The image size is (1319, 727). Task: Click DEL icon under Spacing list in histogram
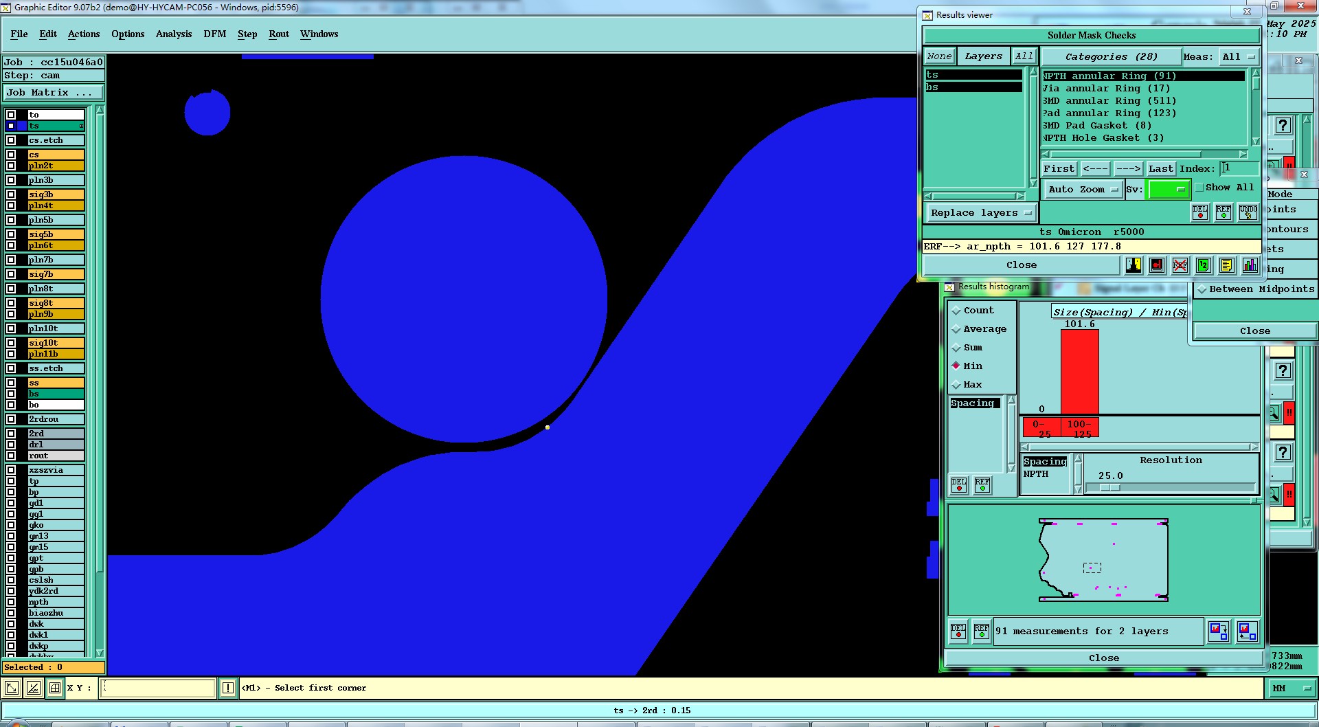959,485
